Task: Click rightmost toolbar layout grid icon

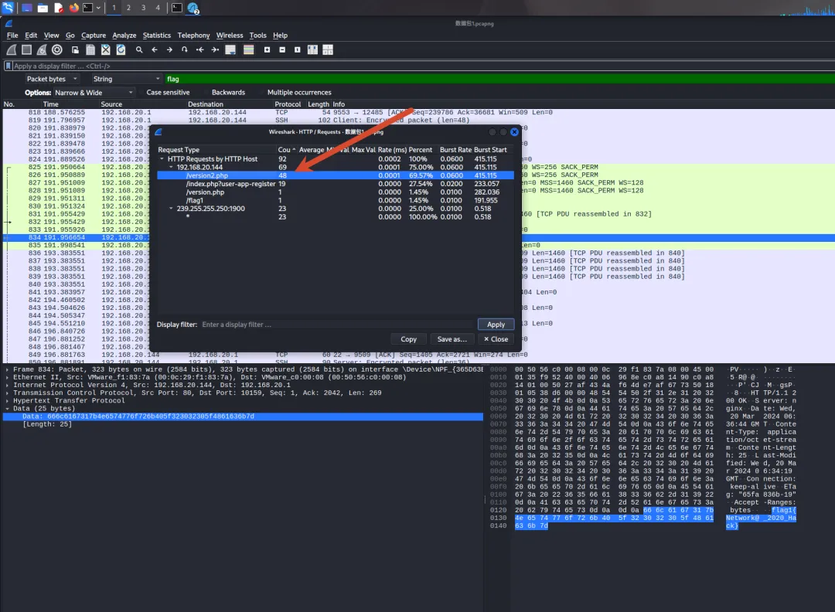Action: [x=328, y=50]
